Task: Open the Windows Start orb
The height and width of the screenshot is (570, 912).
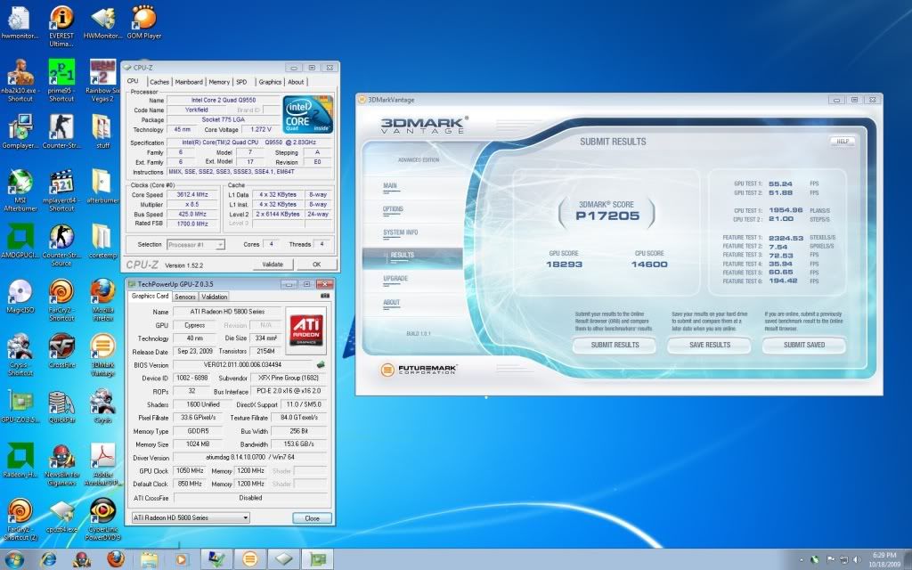Action: pos(12,559)
